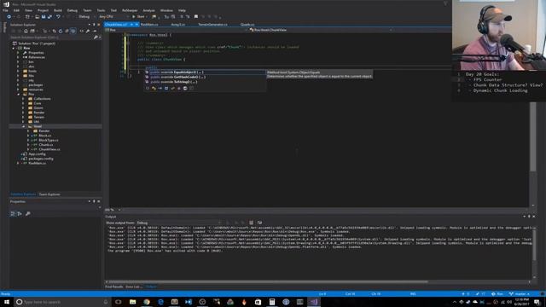Viewport: 546px width, 307px height.
Task: Open the Edit menu
Action: click(x=16, y=10)
